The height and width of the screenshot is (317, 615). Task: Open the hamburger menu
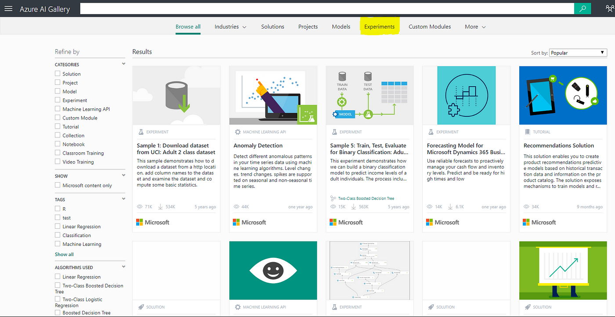click(x=8, y=9)
